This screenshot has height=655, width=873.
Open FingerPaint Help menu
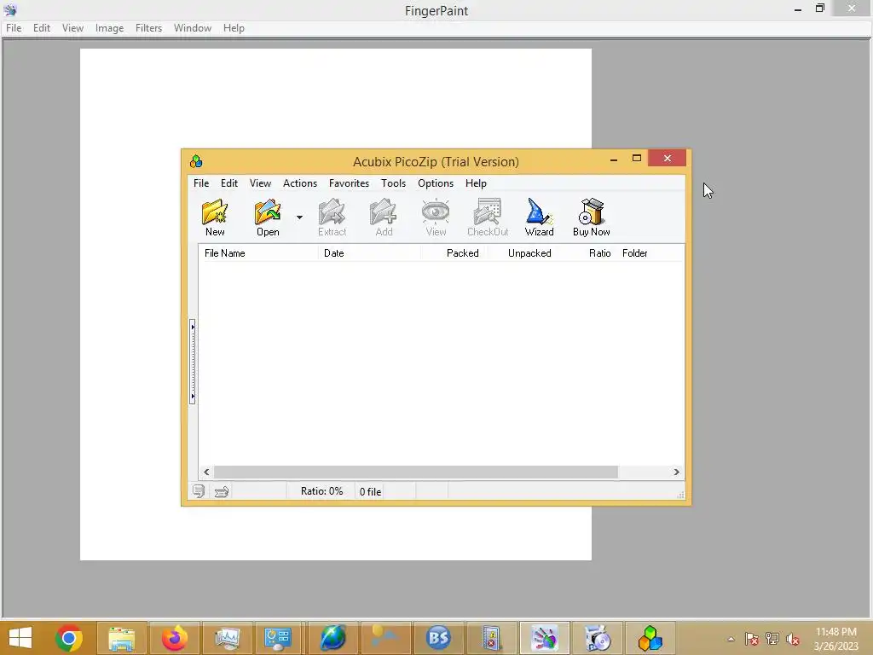click(x=234, y=28)
